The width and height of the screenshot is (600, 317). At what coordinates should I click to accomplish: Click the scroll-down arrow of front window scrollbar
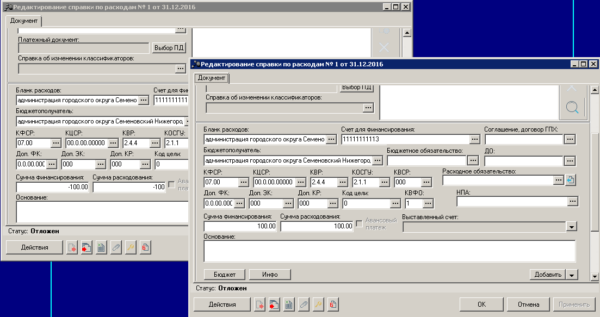point(595,277)
